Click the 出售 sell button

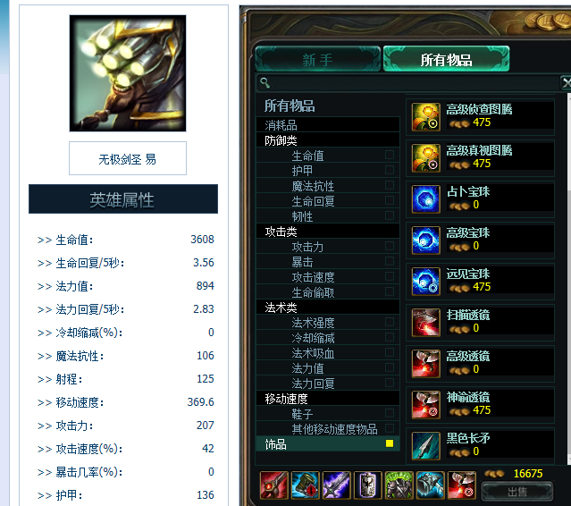[x=517, y=492]
